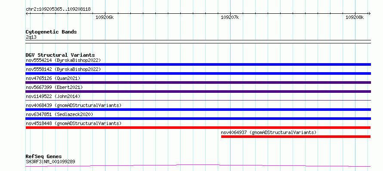Click the 109208k ruler tick label

pyautogui.click(x=355, y=17)
